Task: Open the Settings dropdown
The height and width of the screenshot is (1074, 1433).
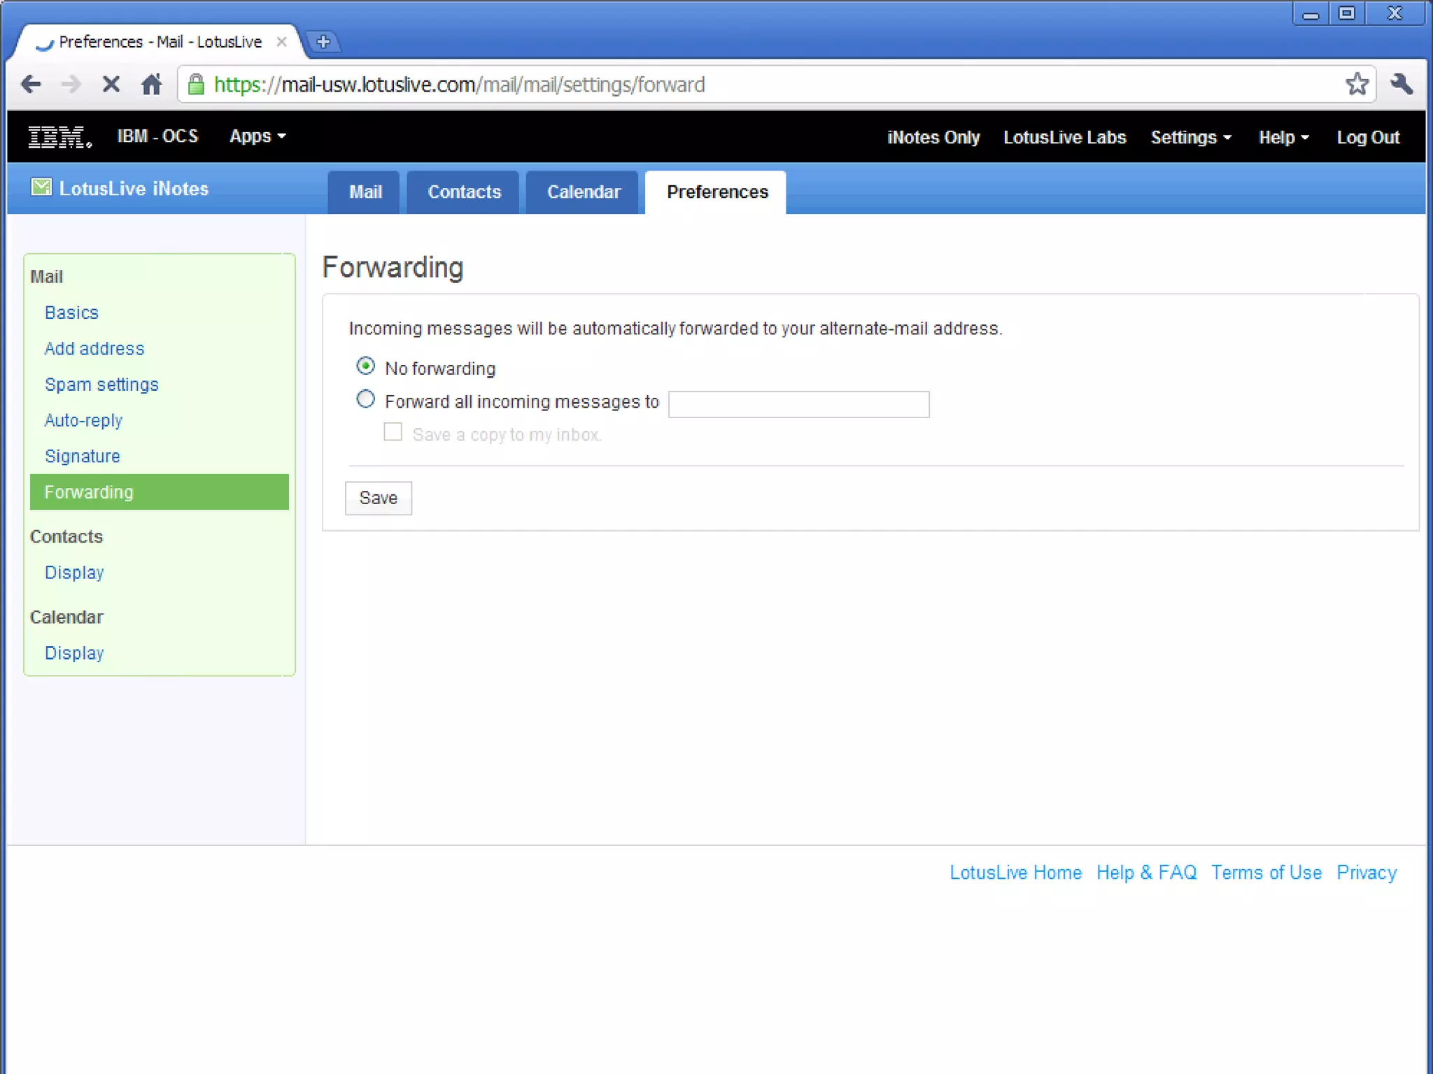Action: tap(1190, 138)
